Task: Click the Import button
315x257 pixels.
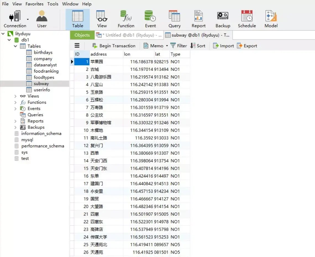Action: (x=223, y=46)
